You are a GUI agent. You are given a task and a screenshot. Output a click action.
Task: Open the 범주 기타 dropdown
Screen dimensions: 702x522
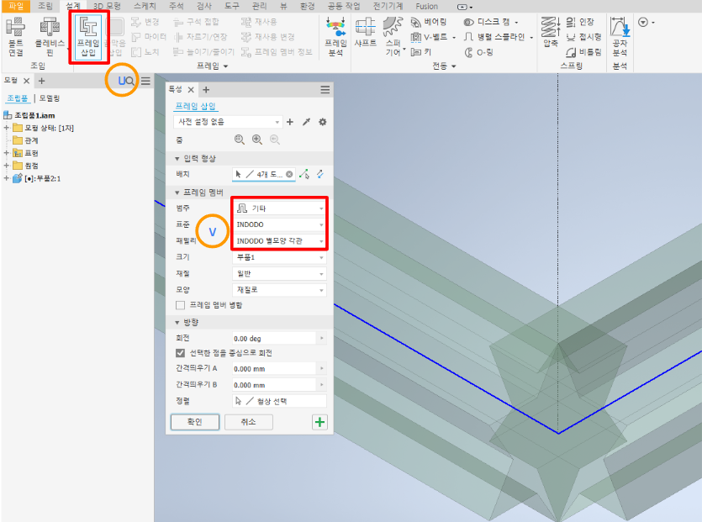point(279,208)
